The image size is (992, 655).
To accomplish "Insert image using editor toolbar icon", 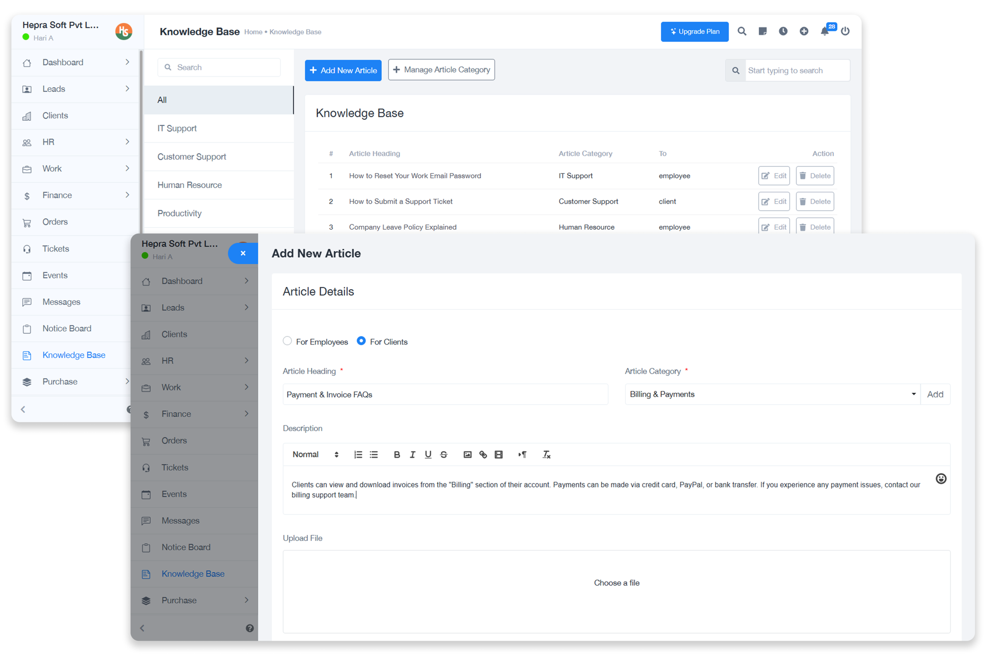I will click(x=467, y=455).
